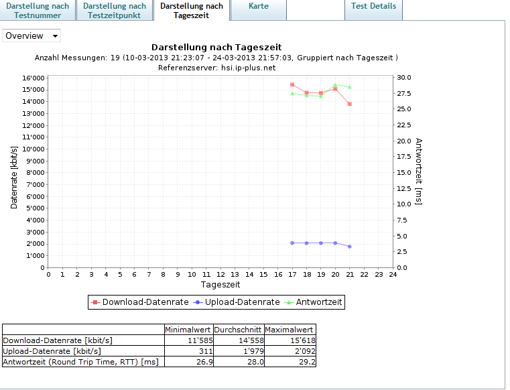The height and width of the screenshot is (390, 510).
Task: Select the download data point at hour 21
Action: (x=350, y=104)
